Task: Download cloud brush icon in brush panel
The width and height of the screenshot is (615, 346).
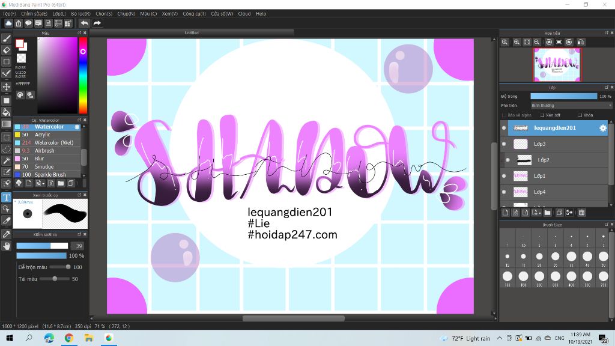Action: pyautogui.click(x=19, y=183)
